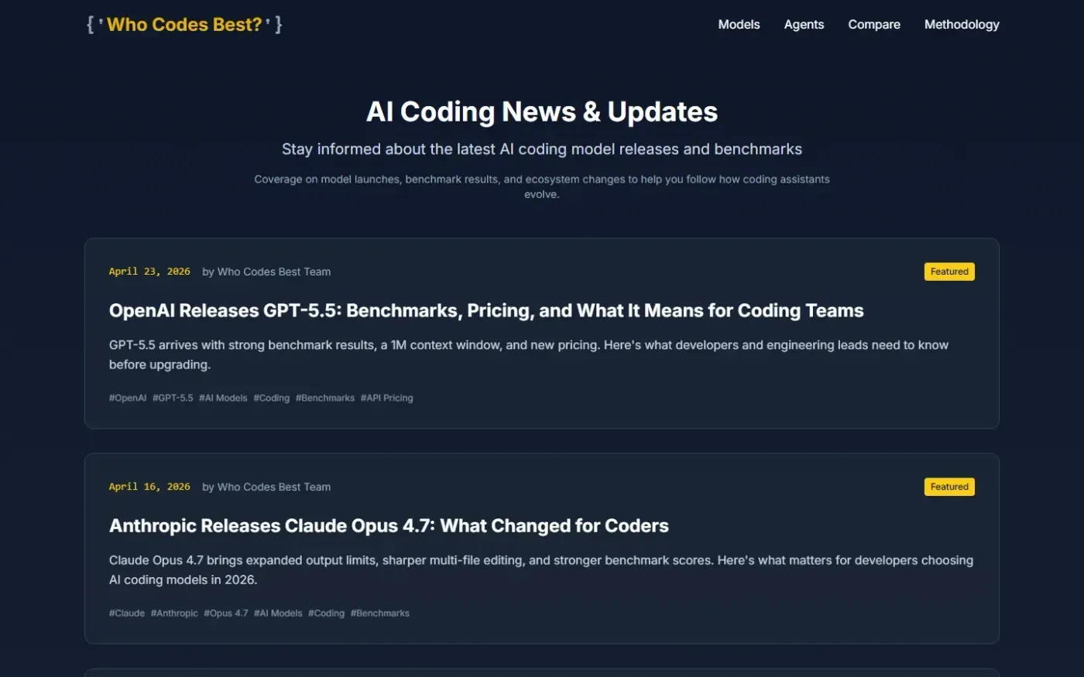Click #Coding tag under GPT-5.5 article

(x=272, y=398)
